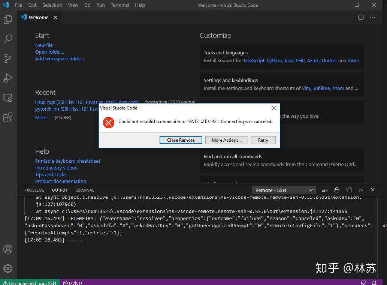Click Disconnected from SSH in the status bar
The width and height of the screenshot is (387, 285).
pos(30,282)
